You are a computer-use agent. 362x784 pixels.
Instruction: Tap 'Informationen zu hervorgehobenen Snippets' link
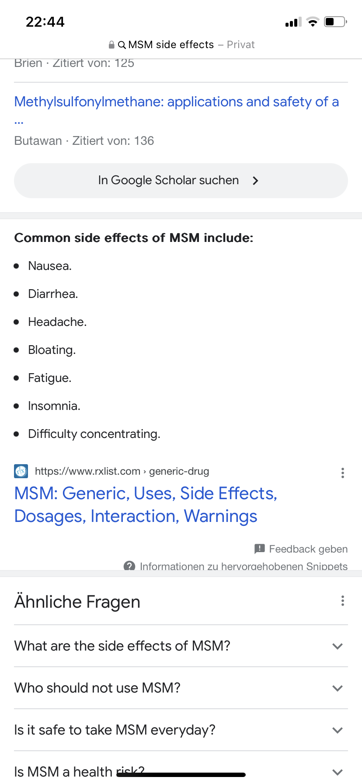point(244,566)
